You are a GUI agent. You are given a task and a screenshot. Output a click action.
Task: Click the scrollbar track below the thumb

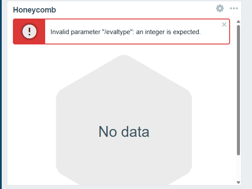pos(239,168)
